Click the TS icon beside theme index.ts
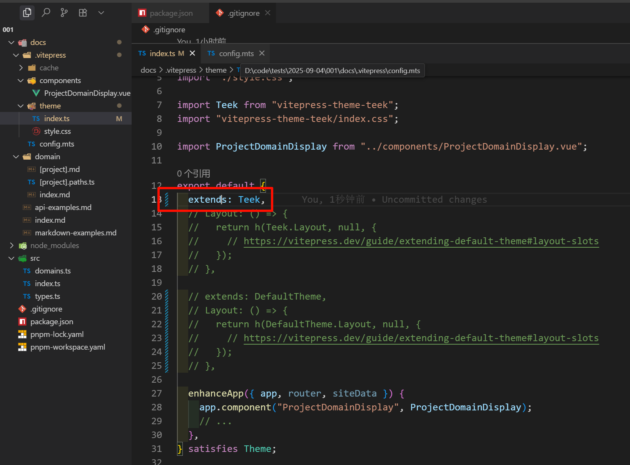Screen dimensions: 630x465 [x=36, y=118]
